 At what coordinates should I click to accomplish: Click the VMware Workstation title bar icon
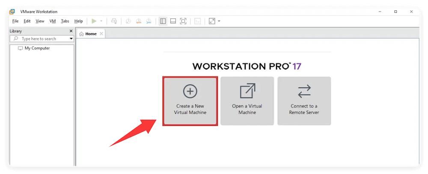pyautogui.click(x=12, y=12)
